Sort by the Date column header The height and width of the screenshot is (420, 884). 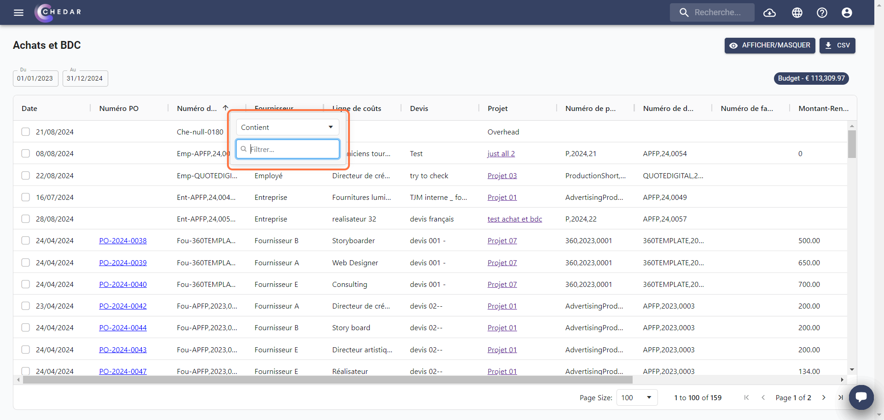29,108
